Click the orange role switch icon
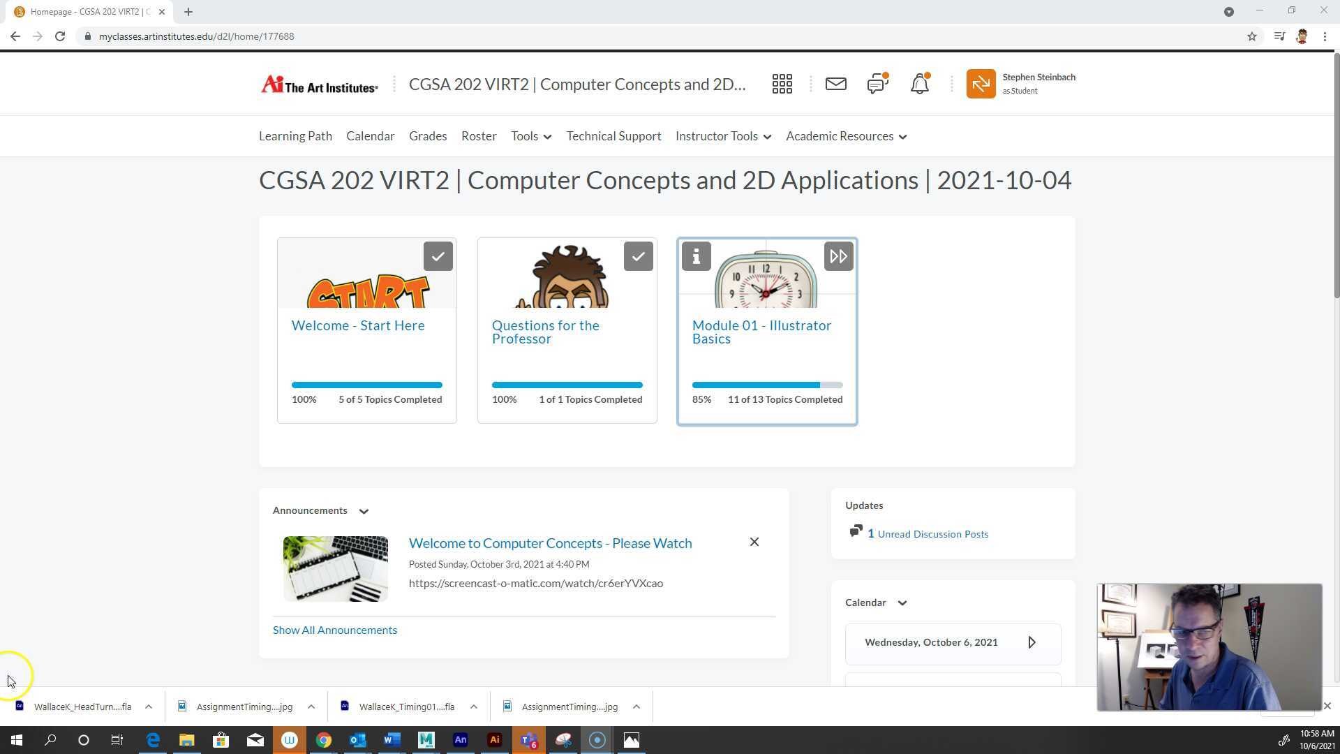 [981, 84]
